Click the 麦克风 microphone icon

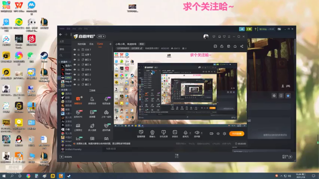[x=185, y=133]
